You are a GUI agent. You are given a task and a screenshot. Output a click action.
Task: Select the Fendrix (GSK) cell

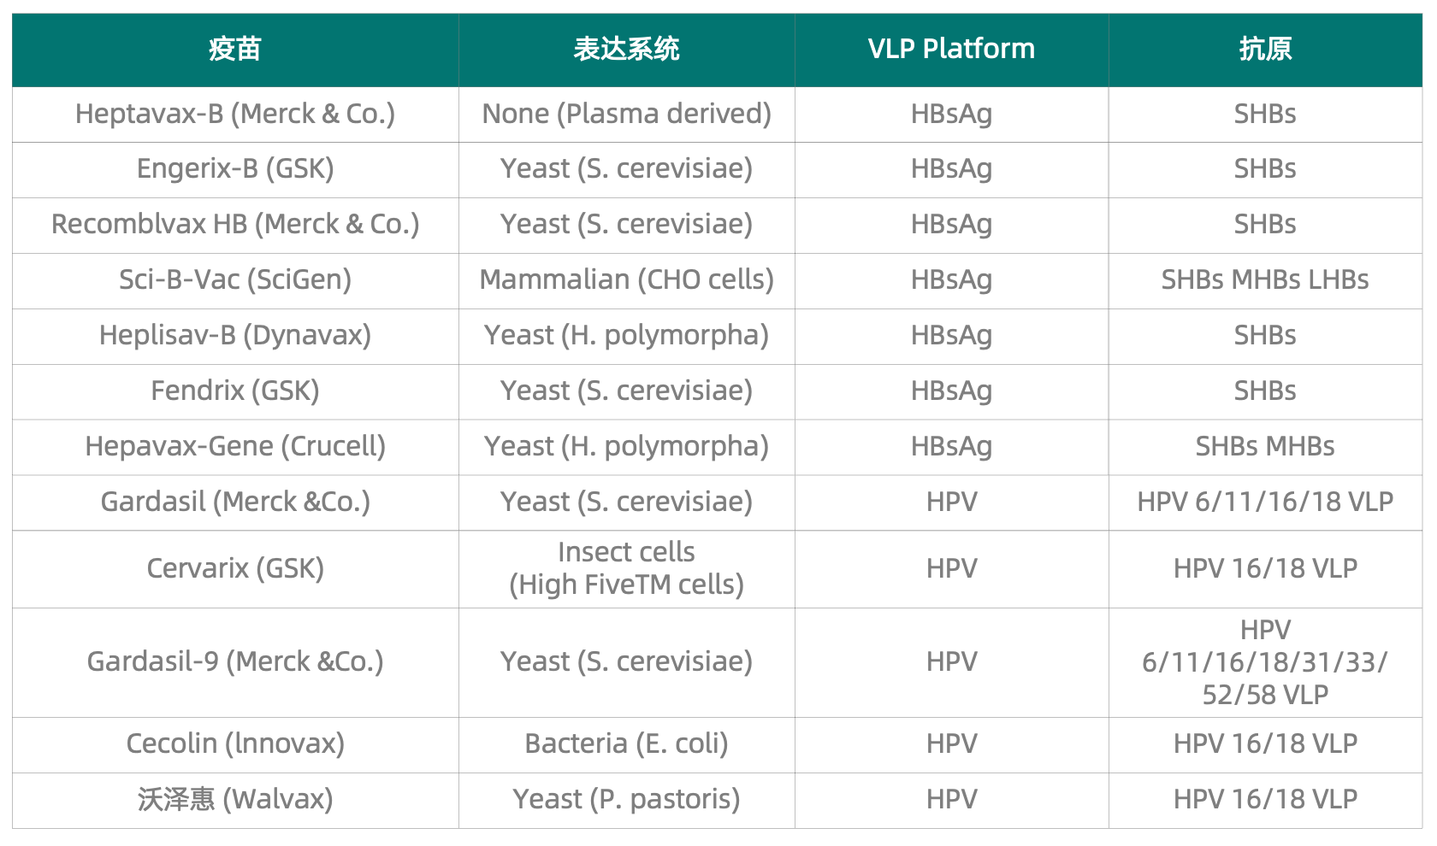(x=235, y=391)
